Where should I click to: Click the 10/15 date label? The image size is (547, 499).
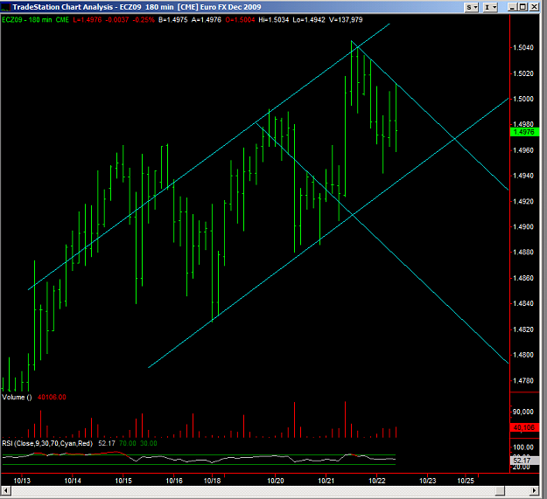[x=123, y=481]
